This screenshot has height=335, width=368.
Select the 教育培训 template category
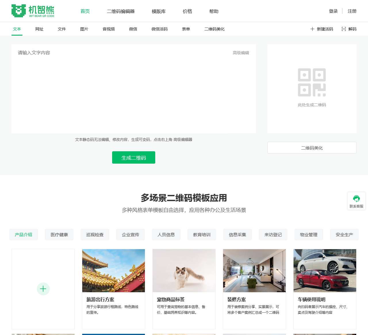pyautogui.click(x=202, y=235)
